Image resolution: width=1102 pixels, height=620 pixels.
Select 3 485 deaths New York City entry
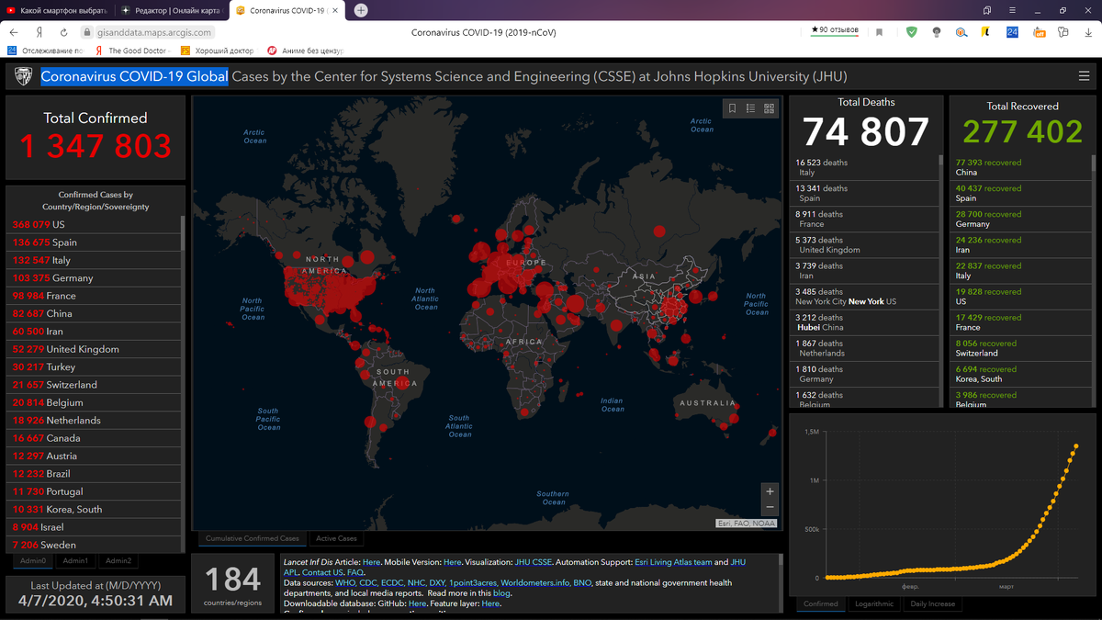pos(863,297)
